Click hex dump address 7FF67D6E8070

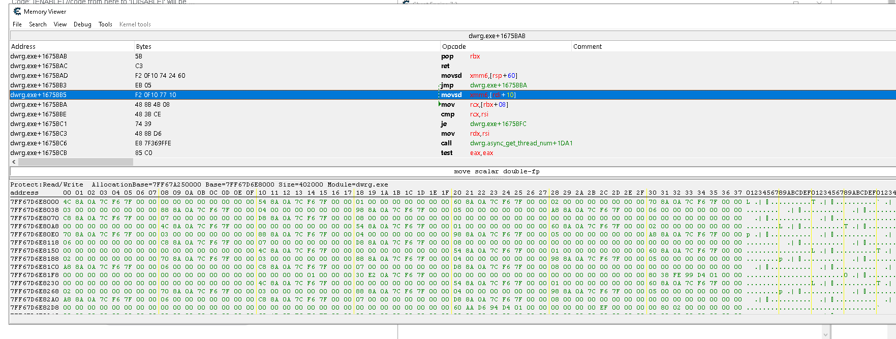point(35,218)
